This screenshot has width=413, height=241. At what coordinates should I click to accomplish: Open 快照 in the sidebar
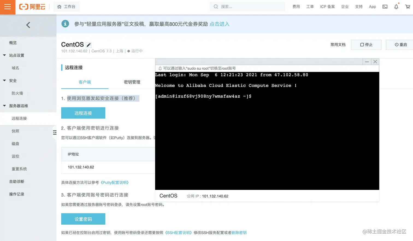pos(15,131)
